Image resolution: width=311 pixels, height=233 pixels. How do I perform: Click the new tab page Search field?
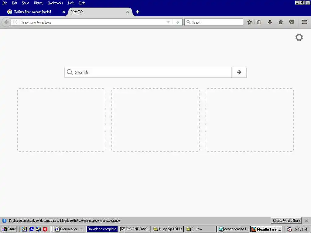[x=148, y=72]
